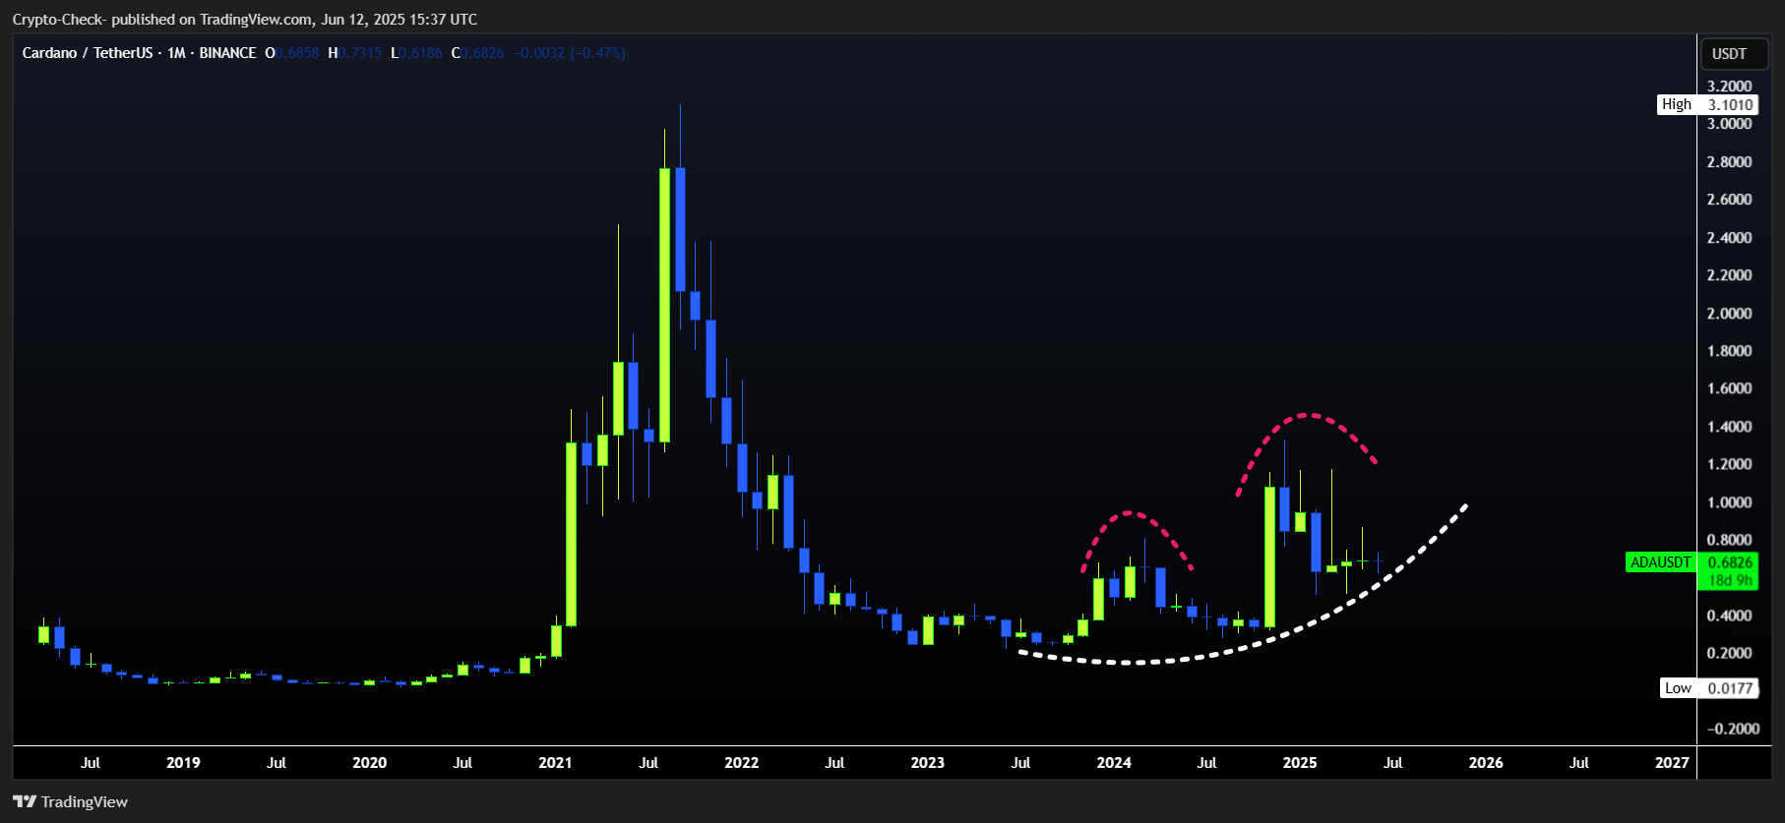Screen dimensions: 1785x823
Task: Click the 3.2000 price axis label
Action: (x=1729, y=87)
